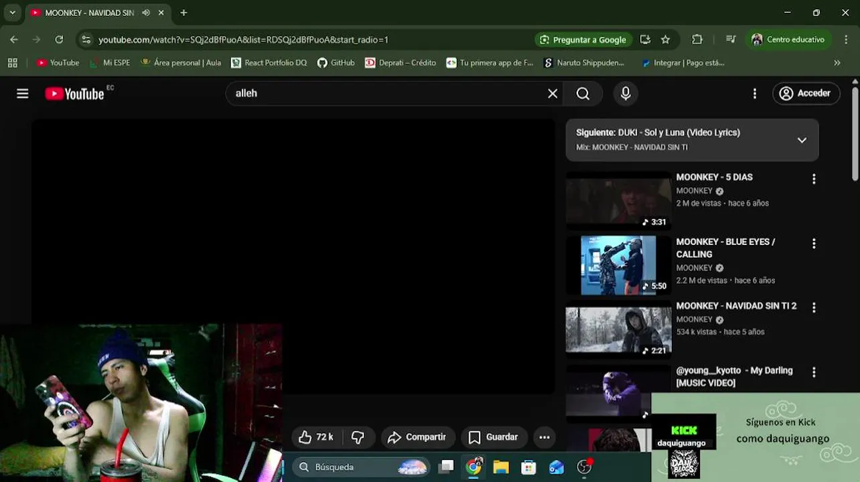Click the Acceder sign-in button
Screen dimensions: 860x482
[806, 94]
